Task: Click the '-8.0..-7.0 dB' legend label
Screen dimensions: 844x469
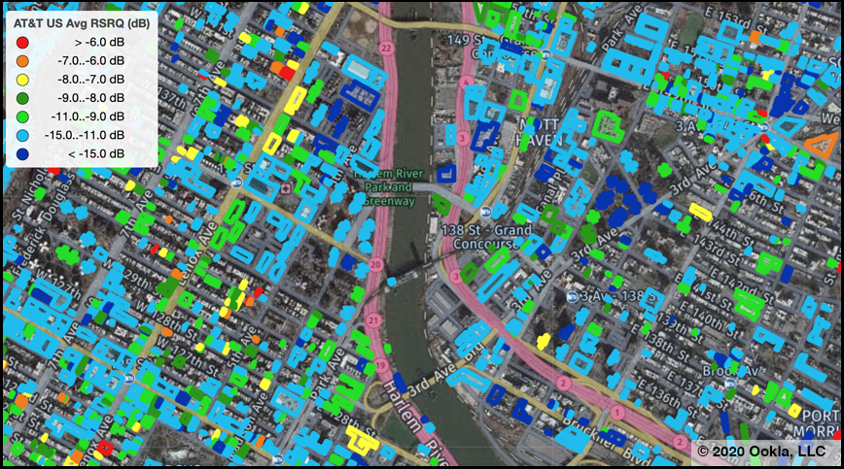Action: tap(91, 80)
